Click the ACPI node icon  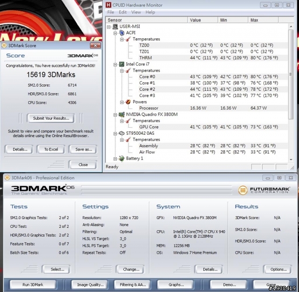tap(121, 33)
